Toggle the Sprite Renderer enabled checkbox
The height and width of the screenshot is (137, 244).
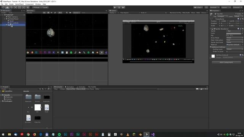(214, 29)
